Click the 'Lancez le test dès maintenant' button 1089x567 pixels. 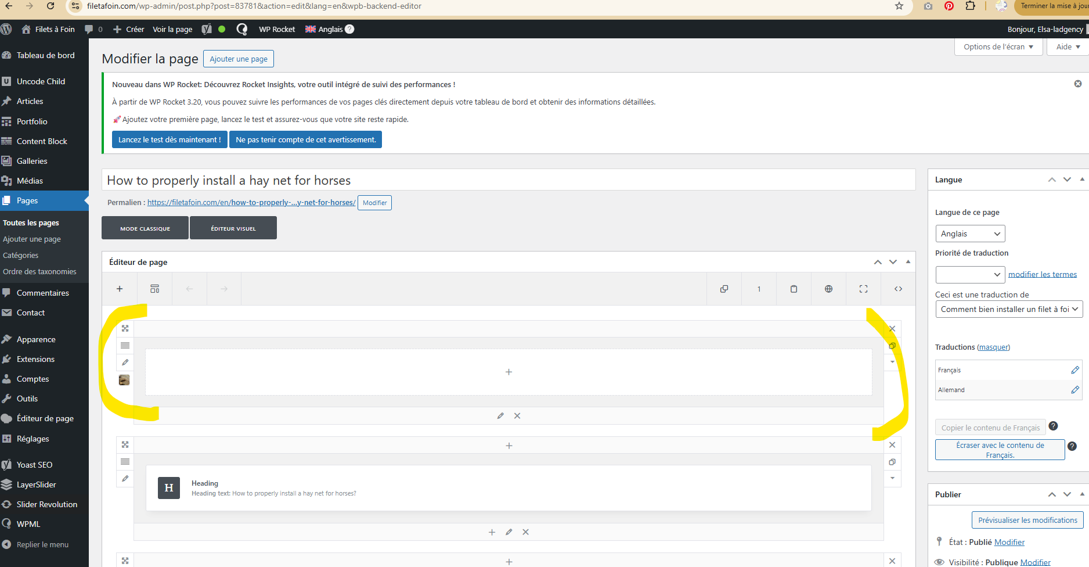pyautogui.click(x=170, y=139)
